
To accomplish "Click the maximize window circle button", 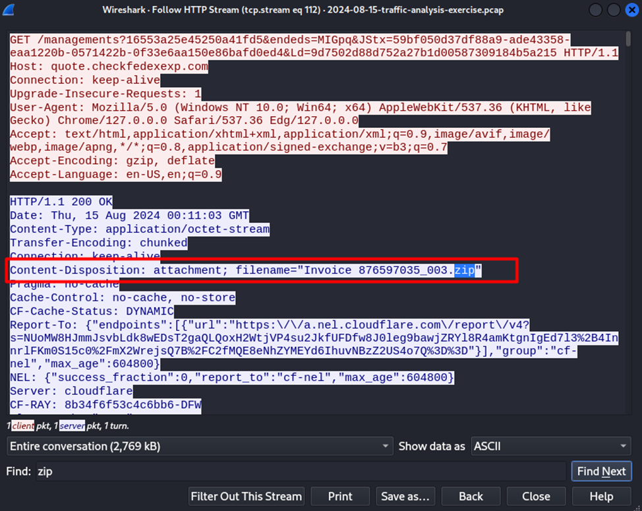I will click(x=614, y=10).
